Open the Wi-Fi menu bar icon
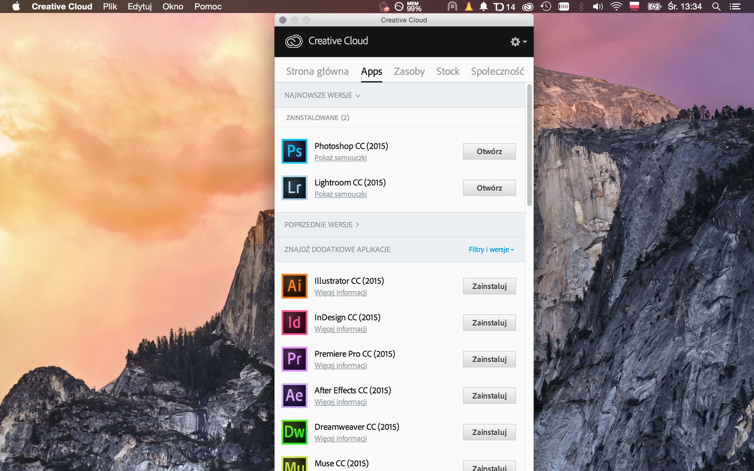This screenshot has width=754, height=471. [x=616, y=7]
